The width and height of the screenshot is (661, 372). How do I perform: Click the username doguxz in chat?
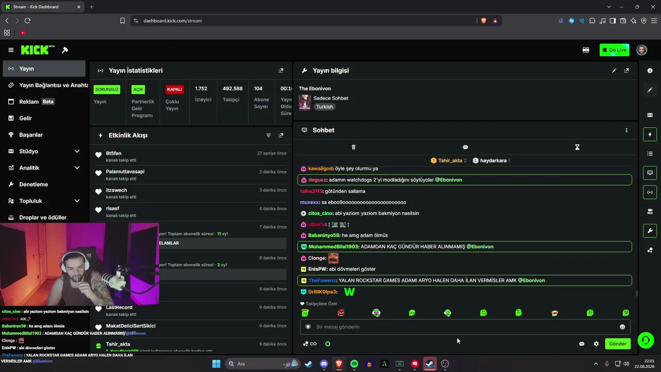click(318, 180)
